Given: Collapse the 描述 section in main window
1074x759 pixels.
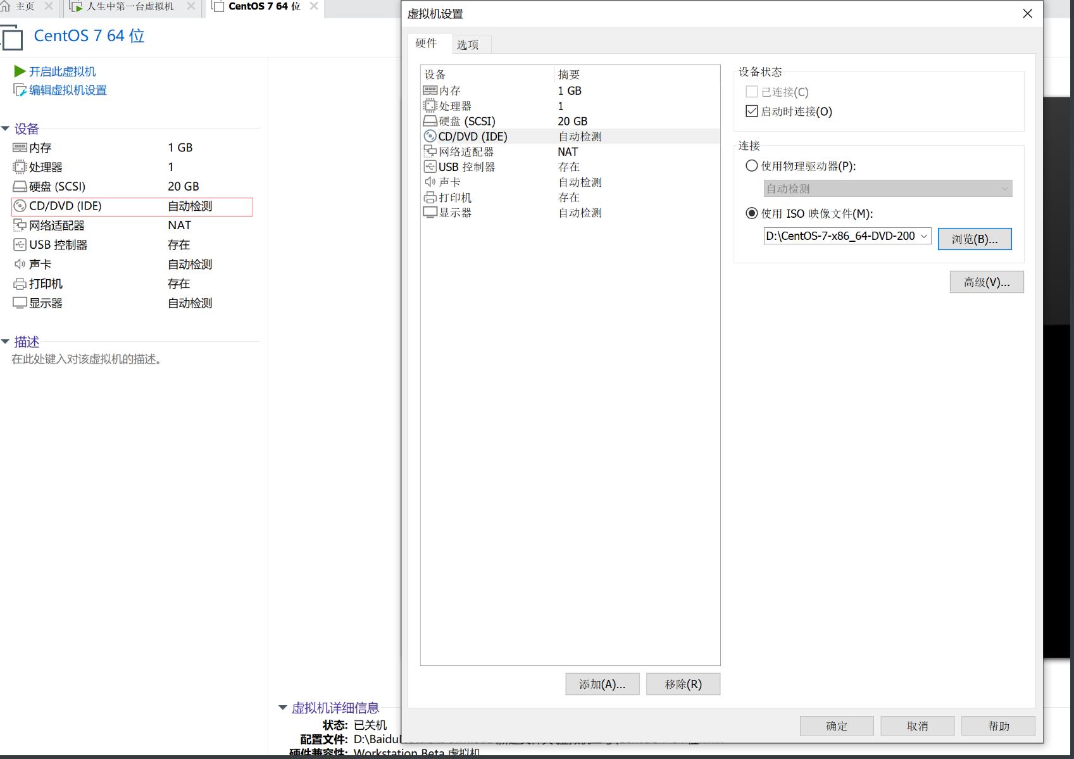Looking at the screenshot, I should (6, 342).
